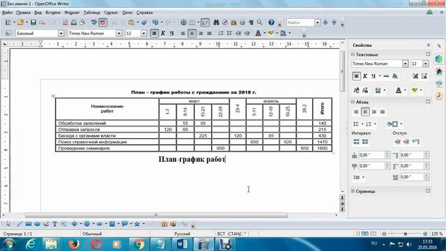Open the Найти search box dropdown
This screenshot has width=446, height=251.
click(x=318, y=22)
